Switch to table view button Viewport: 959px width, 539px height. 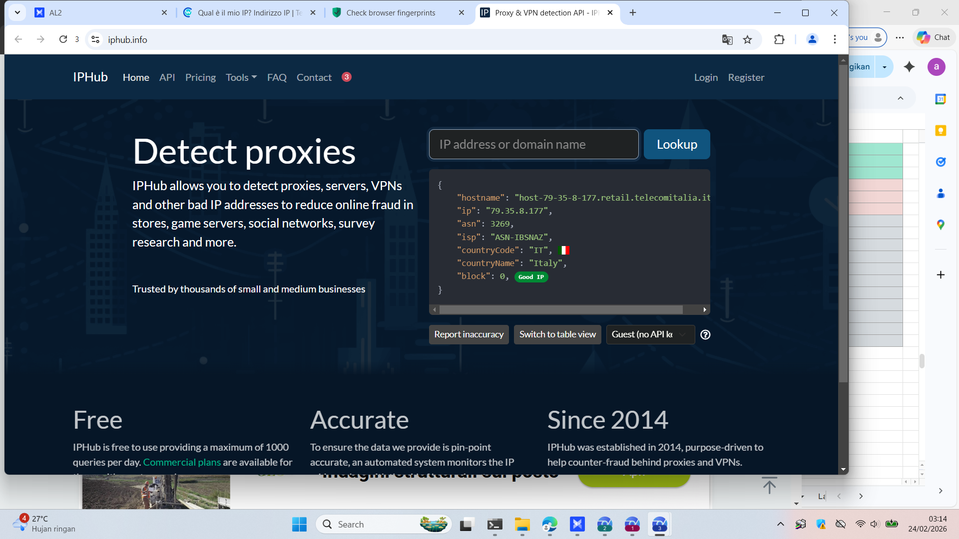tap(557, 335)
